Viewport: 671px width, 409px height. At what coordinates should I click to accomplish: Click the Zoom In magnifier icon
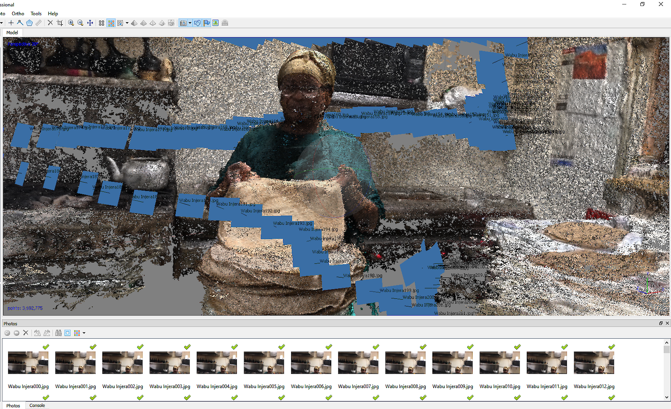71,23
